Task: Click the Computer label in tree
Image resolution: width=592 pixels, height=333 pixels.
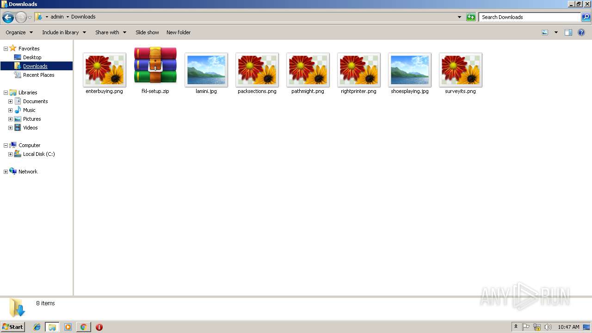Action: [29, 145]
